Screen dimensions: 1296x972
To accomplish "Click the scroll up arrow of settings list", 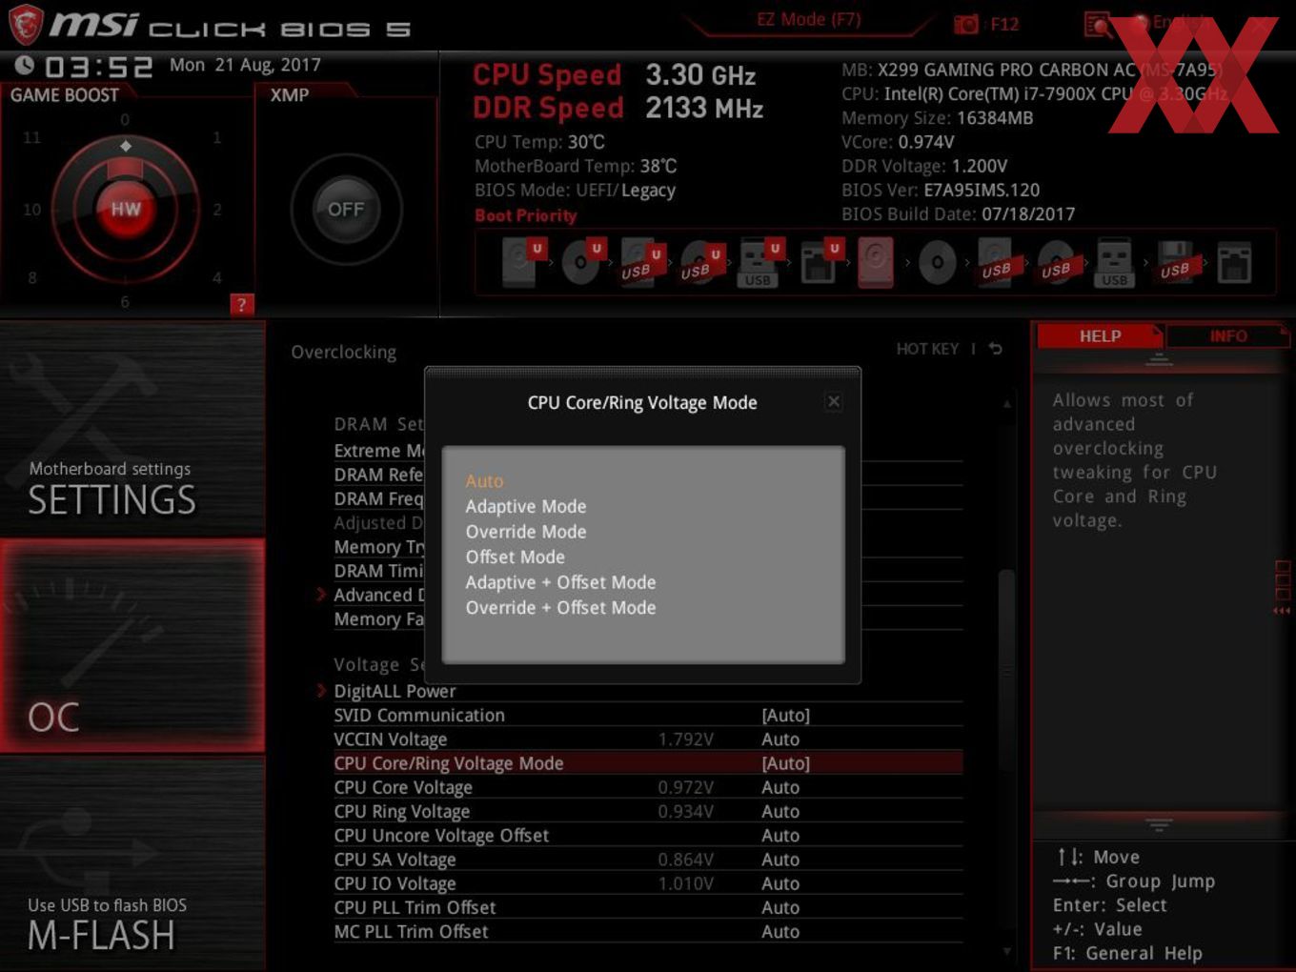I will [x=1006, y=404].
